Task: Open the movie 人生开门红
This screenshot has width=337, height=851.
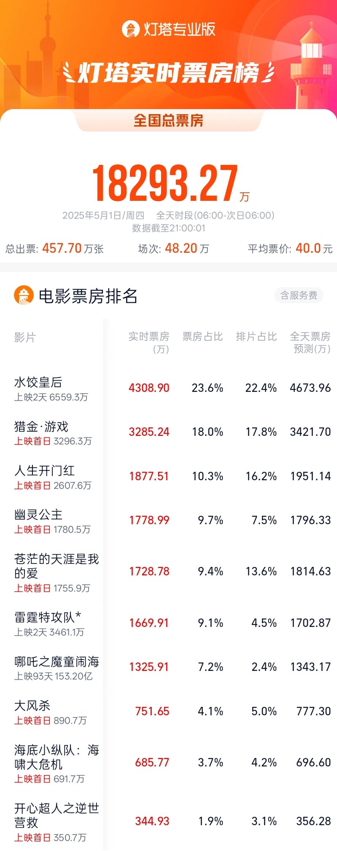Action: coord(168,477)
